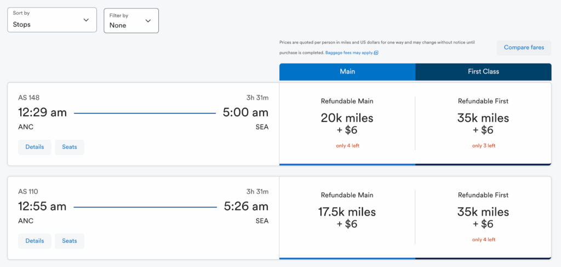Open the Baggage fees may apply link
Screen dimensions: 561x267
(348, 53)
